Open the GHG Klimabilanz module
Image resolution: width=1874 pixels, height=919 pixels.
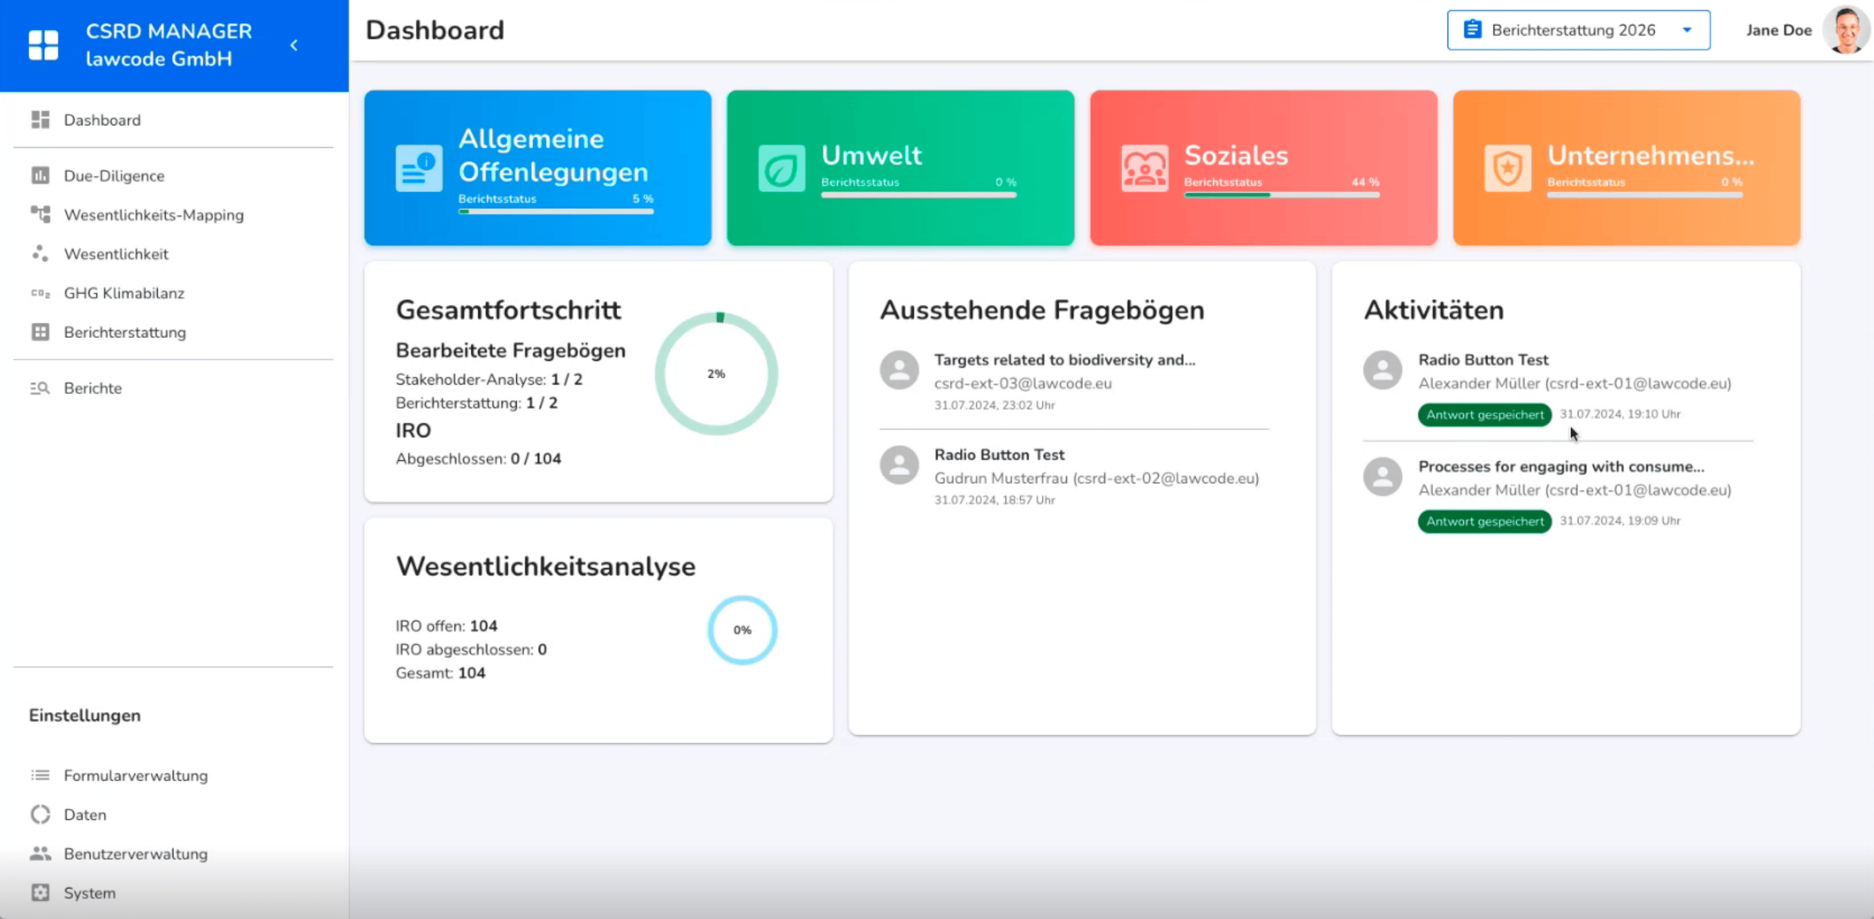click(123, 293)
